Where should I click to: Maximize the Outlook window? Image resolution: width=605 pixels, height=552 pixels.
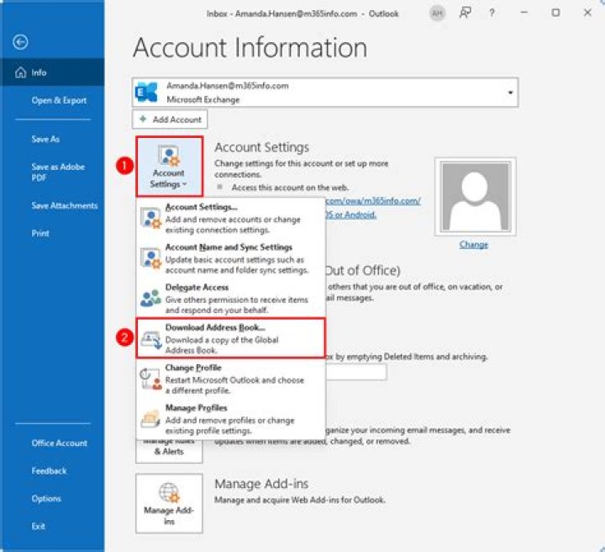point(555,13)
